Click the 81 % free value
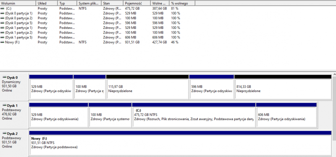 click(x=174, y=8)
